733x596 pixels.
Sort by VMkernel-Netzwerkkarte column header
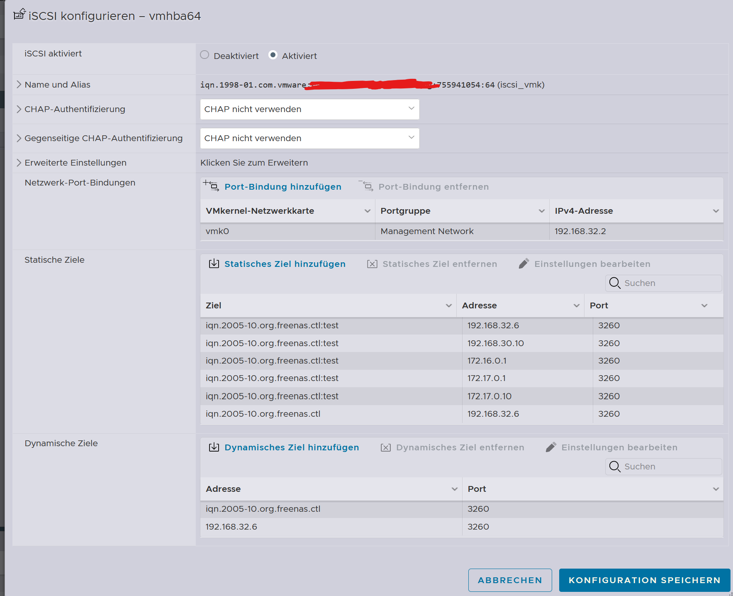pos(260,211)
